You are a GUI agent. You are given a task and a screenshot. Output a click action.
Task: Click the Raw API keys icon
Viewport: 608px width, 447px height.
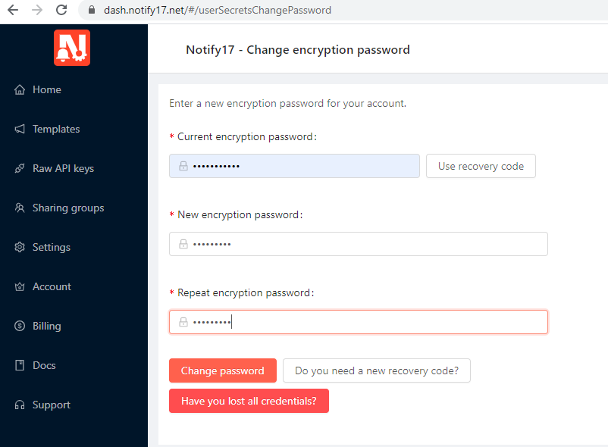tap(20, 168)
